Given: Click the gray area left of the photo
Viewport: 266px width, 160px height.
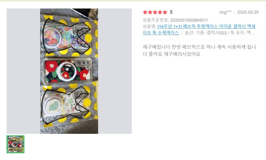Looking at the screenshot, I should (23, 71).
